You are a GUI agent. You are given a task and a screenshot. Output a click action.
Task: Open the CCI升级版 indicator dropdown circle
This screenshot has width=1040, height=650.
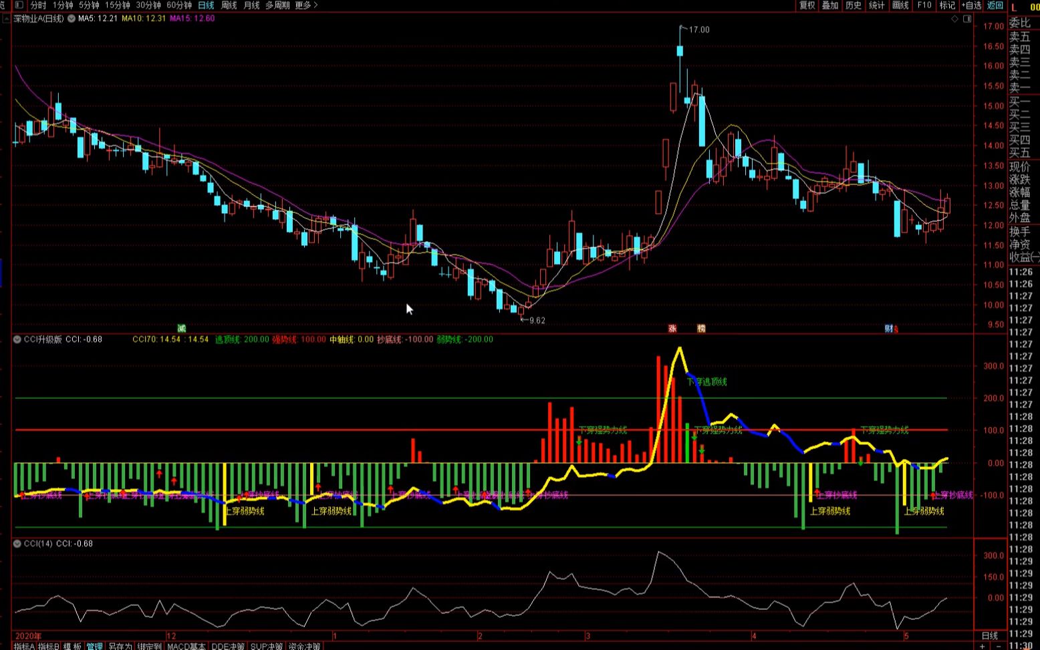coord(17,339)
